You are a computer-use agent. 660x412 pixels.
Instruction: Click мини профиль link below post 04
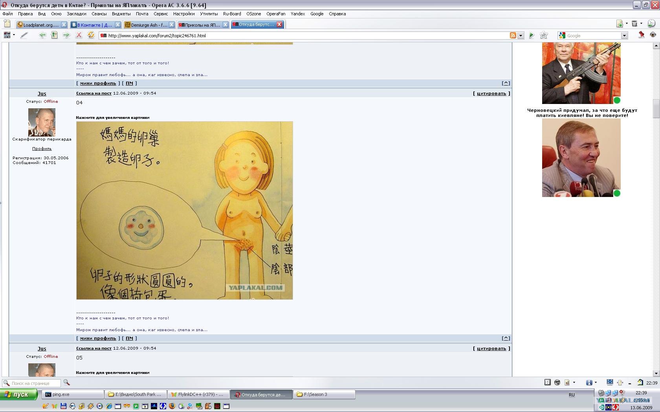98,338
